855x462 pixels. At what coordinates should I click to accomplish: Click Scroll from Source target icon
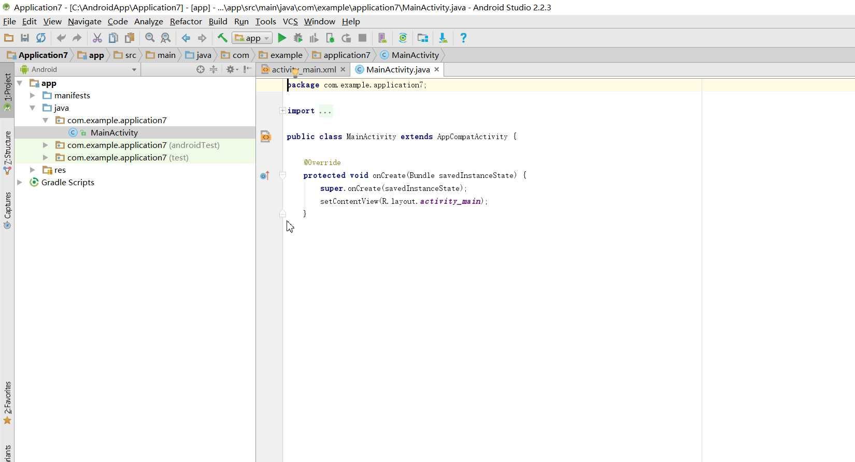201,69
